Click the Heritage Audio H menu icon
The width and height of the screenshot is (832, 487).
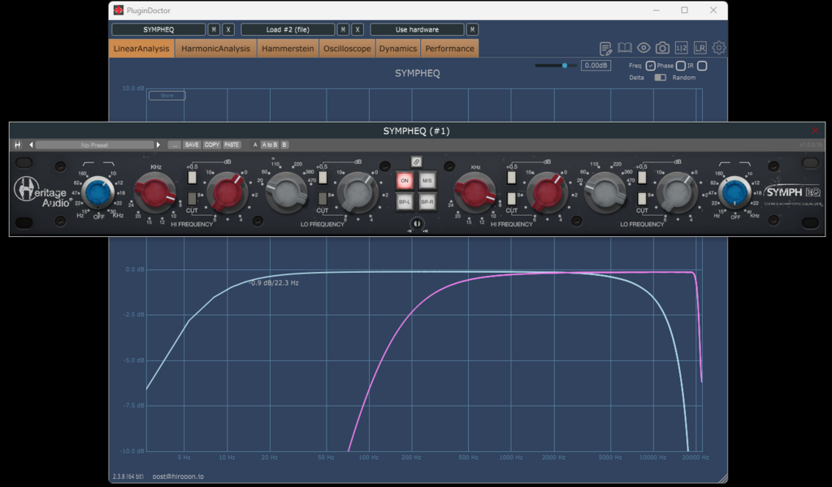(x=18, y=144)
